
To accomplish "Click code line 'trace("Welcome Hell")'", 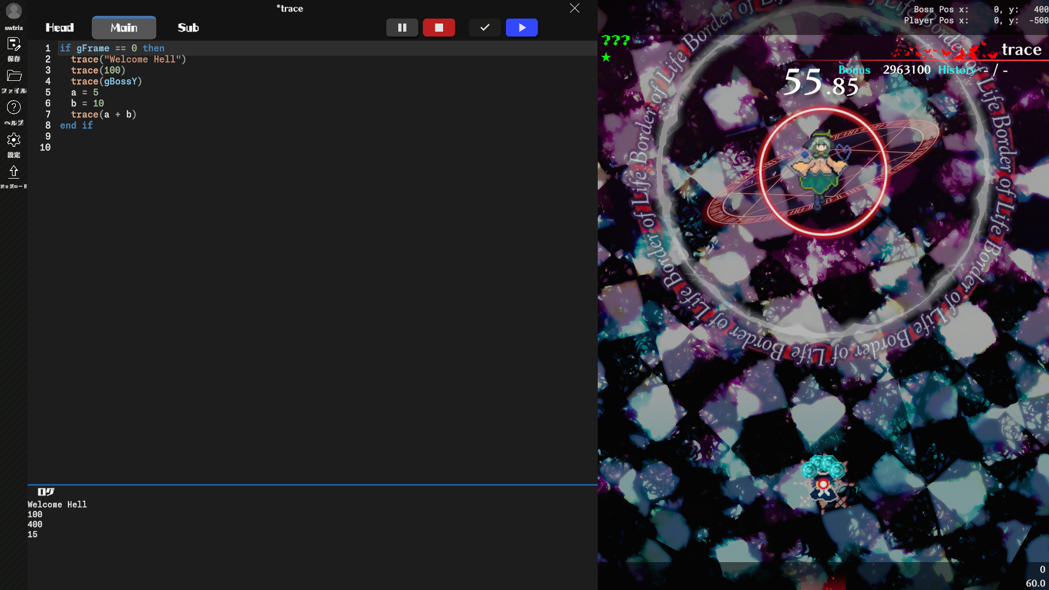I will click(128, 59).
